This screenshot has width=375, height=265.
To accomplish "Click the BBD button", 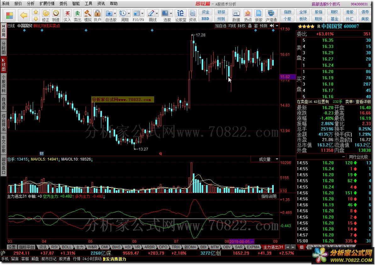I will click(205, 19).
